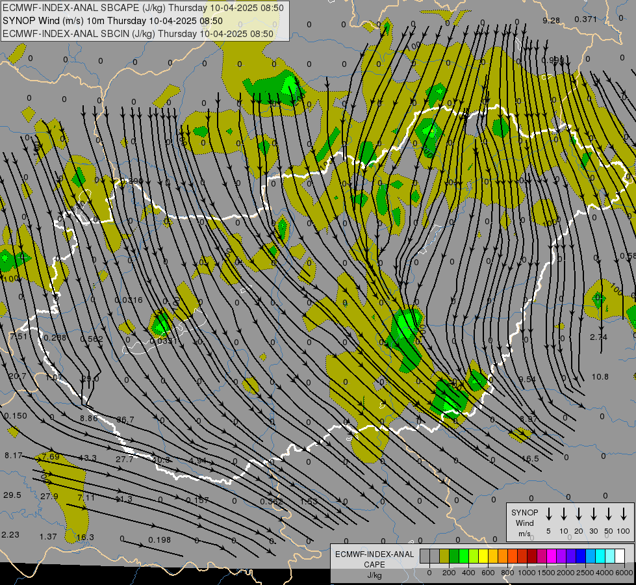Select the cyan swatch left of the 4000 tick

[x=600, y=556]
